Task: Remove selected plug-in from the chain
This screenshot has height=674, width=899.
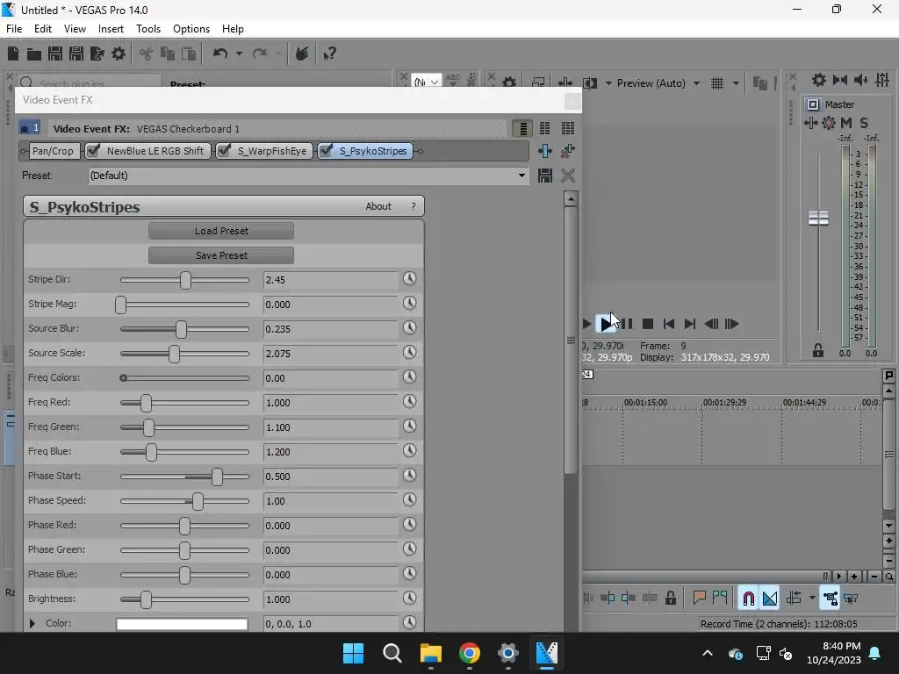Action: [x=568, y=151]
